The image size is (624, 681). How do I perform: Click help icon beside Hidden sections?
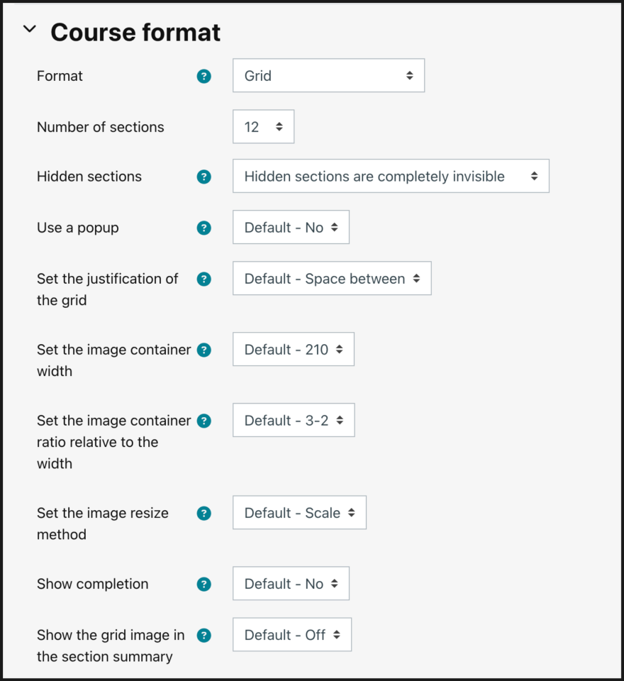(204, 177)
